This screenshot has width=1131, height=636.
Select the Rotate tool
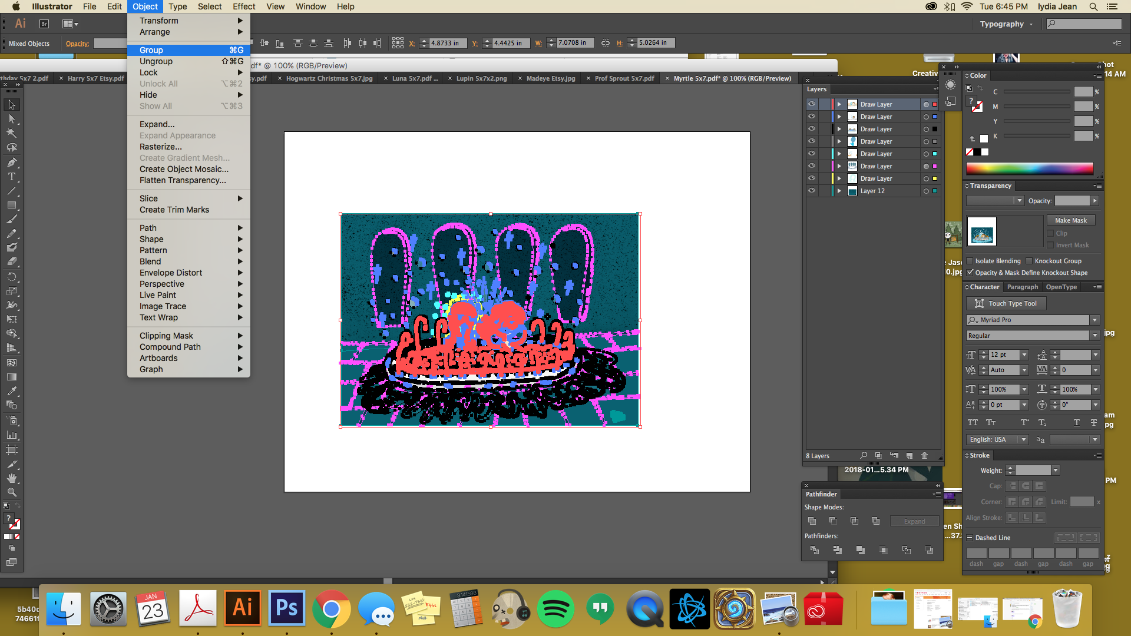tap(11, 278)
